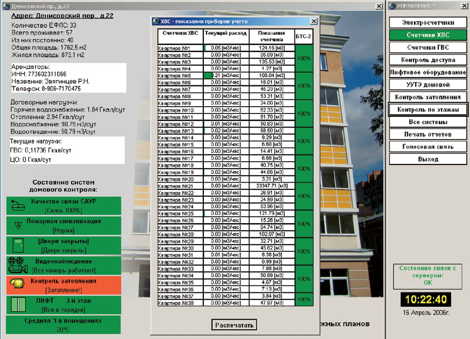470x339 pixels.
Task: Select row Квартира №5
Action: [x=226, y=75]
